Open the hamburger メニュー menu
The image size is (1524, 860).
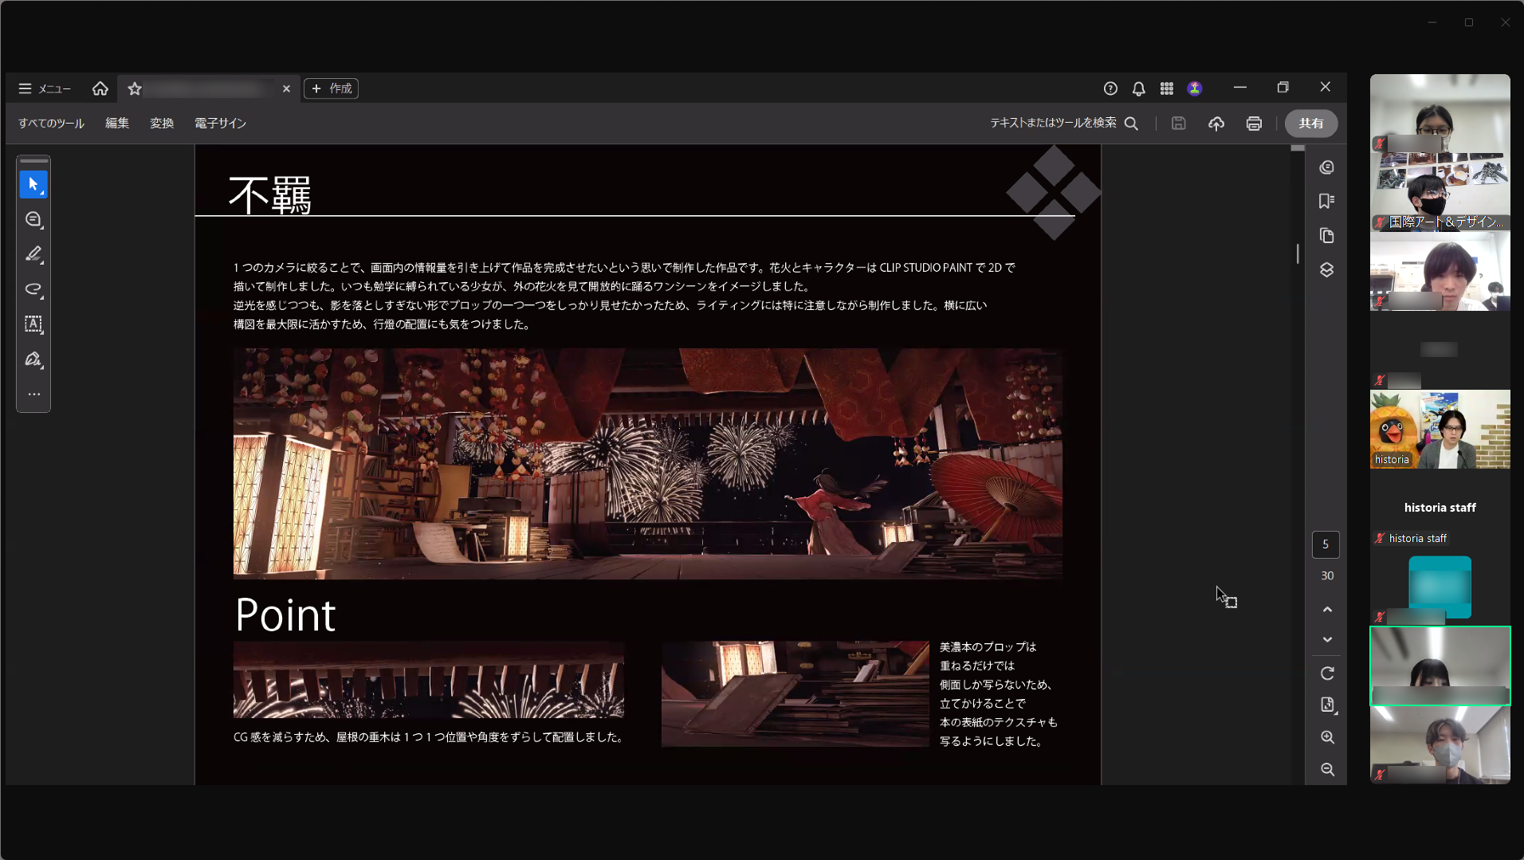point(45,88)
